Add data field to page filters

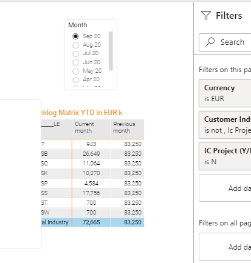click(225, 188)
